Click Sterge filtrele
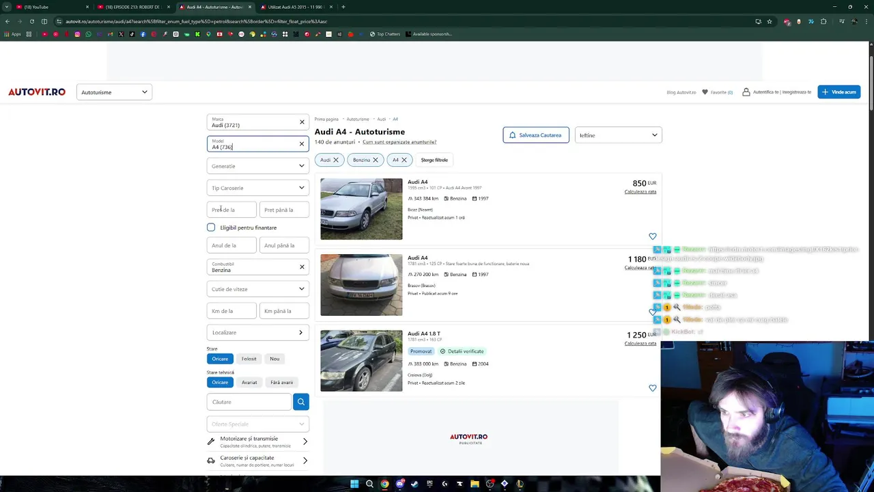 (x=434, y=160)
